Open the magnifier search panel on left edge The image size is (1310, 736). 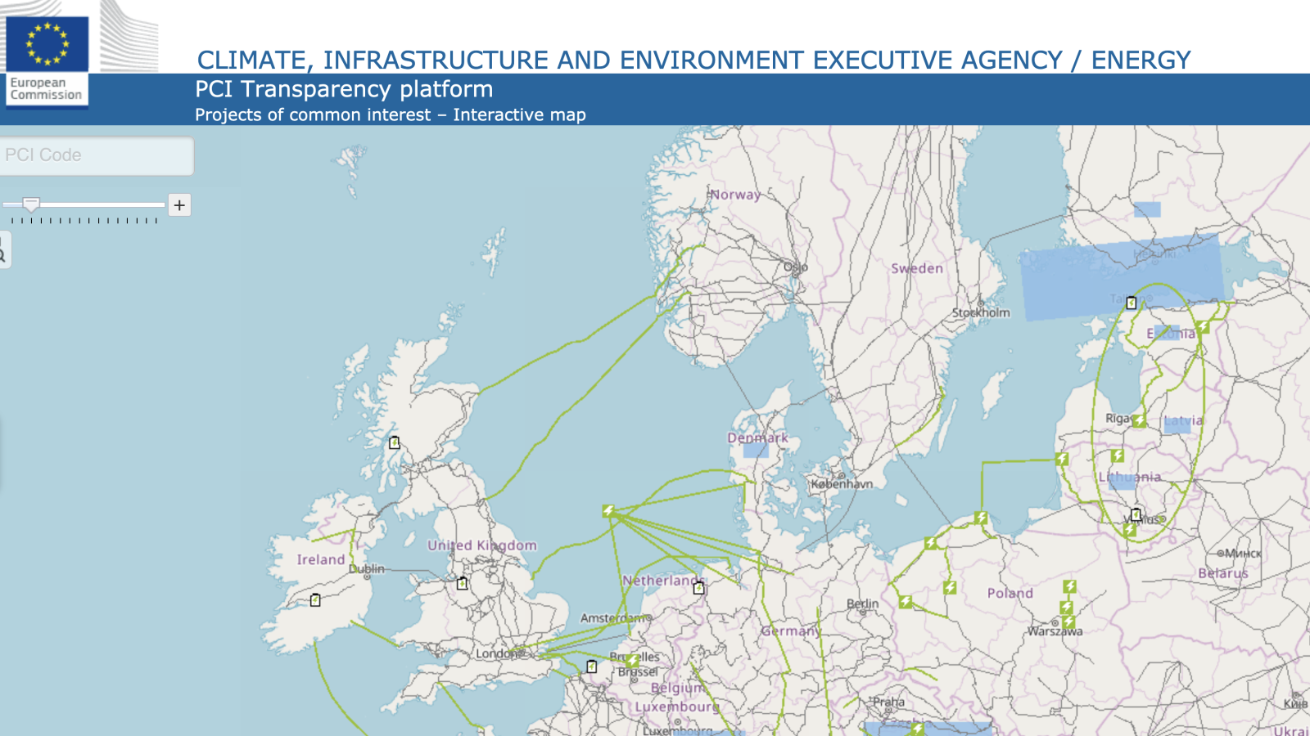click(x=2, y=249)
